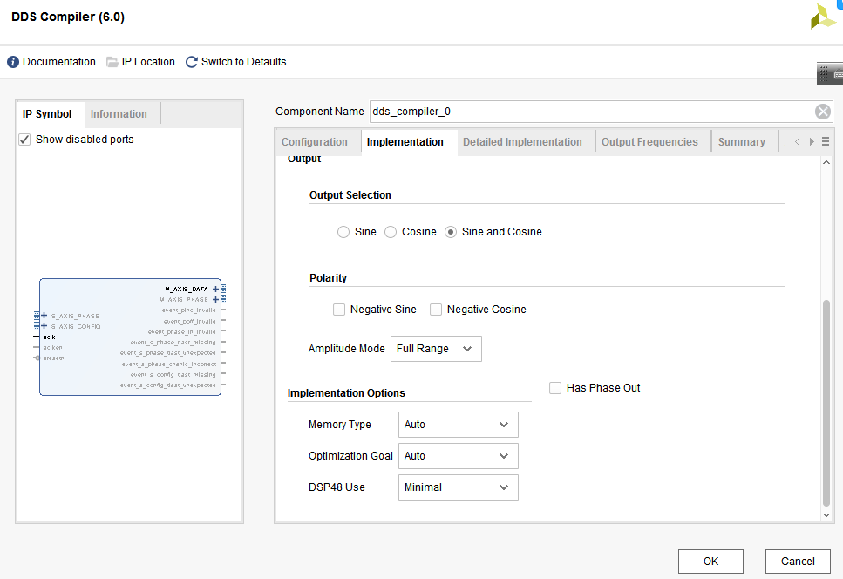Click the event_poff_invalid port label
843x579 pixels.
click(x=190, y=321)
